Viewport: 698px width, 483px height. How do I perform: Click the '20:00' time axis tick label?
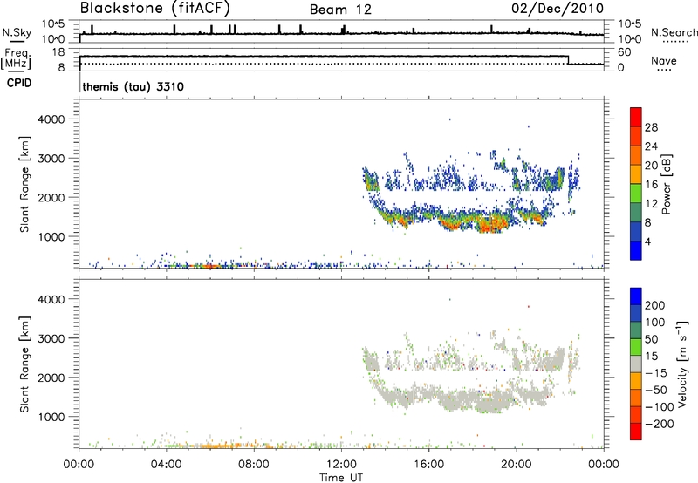click(516, 465)
